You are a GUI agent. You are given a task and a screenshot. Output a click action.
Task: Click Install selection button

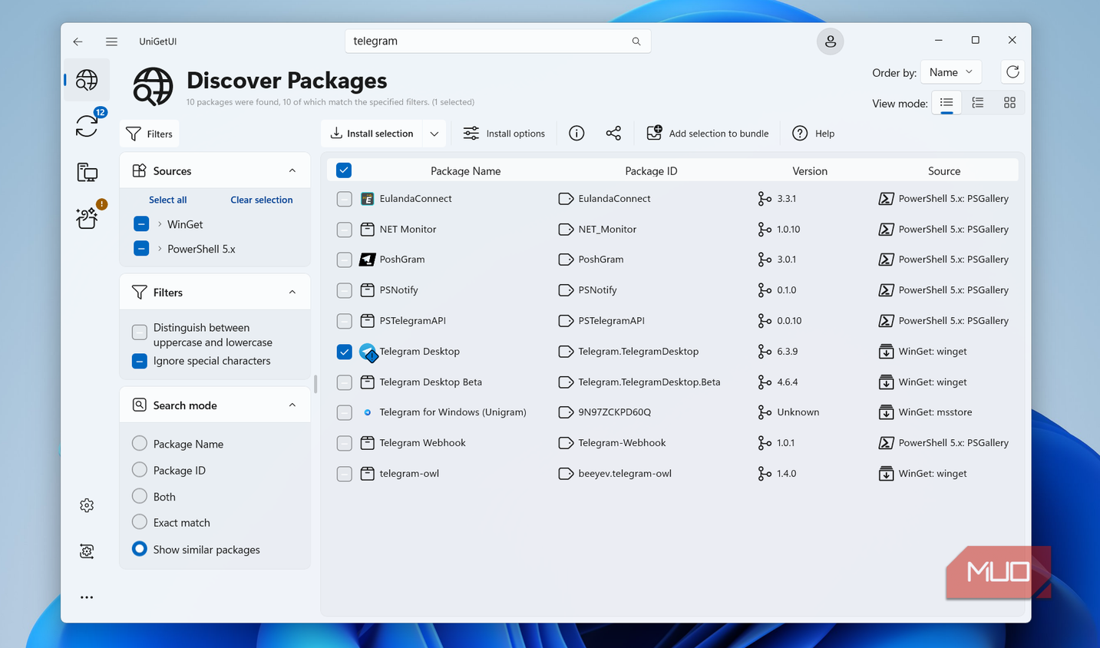coord(372,134)
